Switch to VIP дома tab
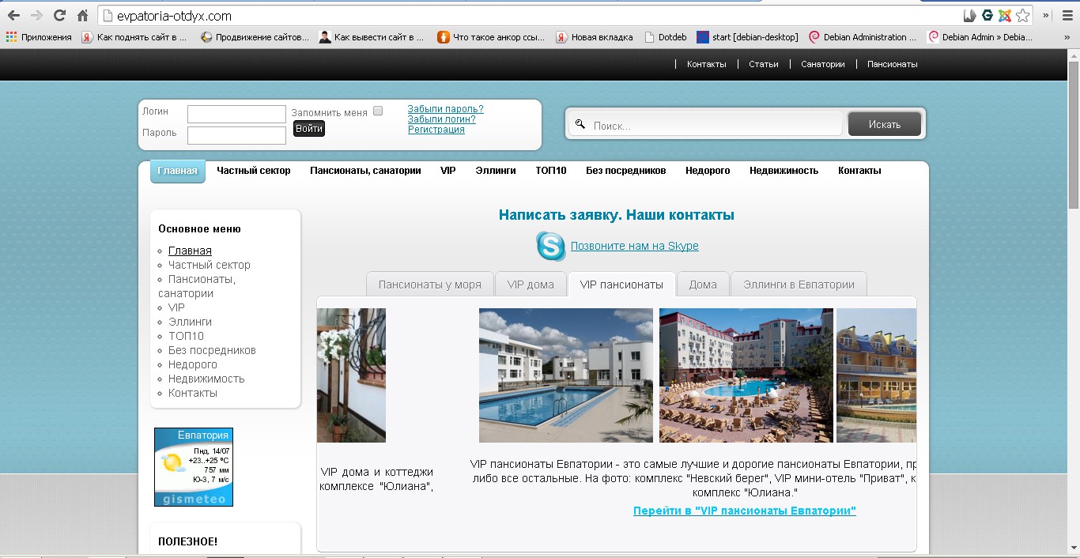The width and height of the screenshot is (1080, 558). (531, 285)
